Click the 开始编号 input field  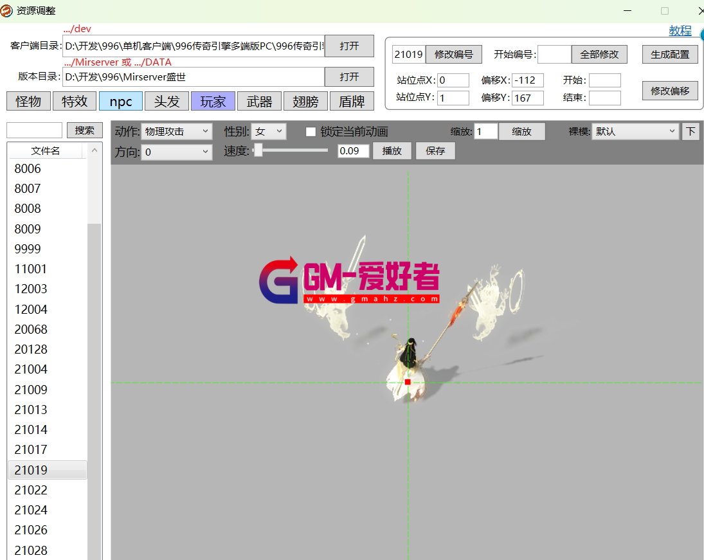554,55
